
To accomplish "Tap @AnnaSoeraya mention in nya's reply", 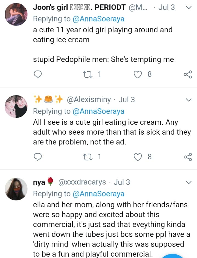I will coord(98,194).
